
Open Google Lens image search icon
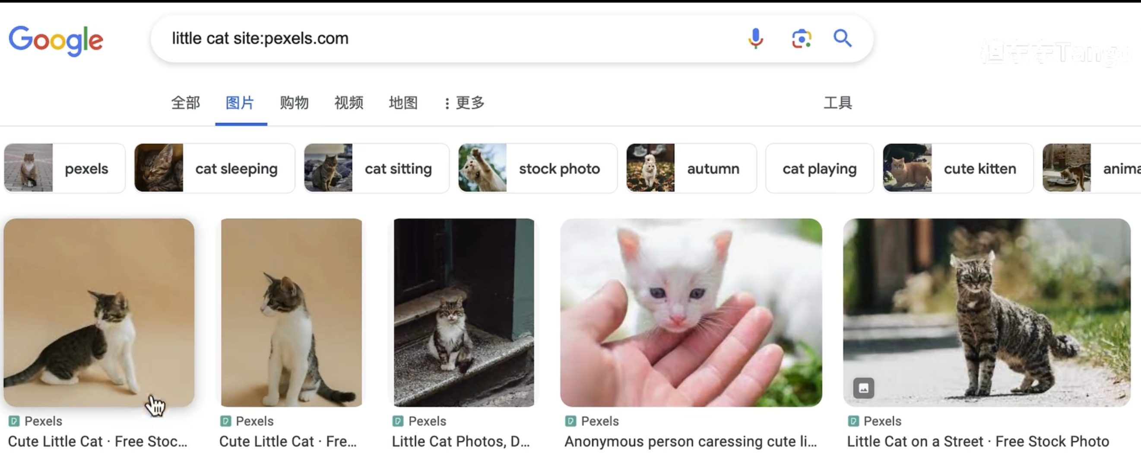coord(801,38)
